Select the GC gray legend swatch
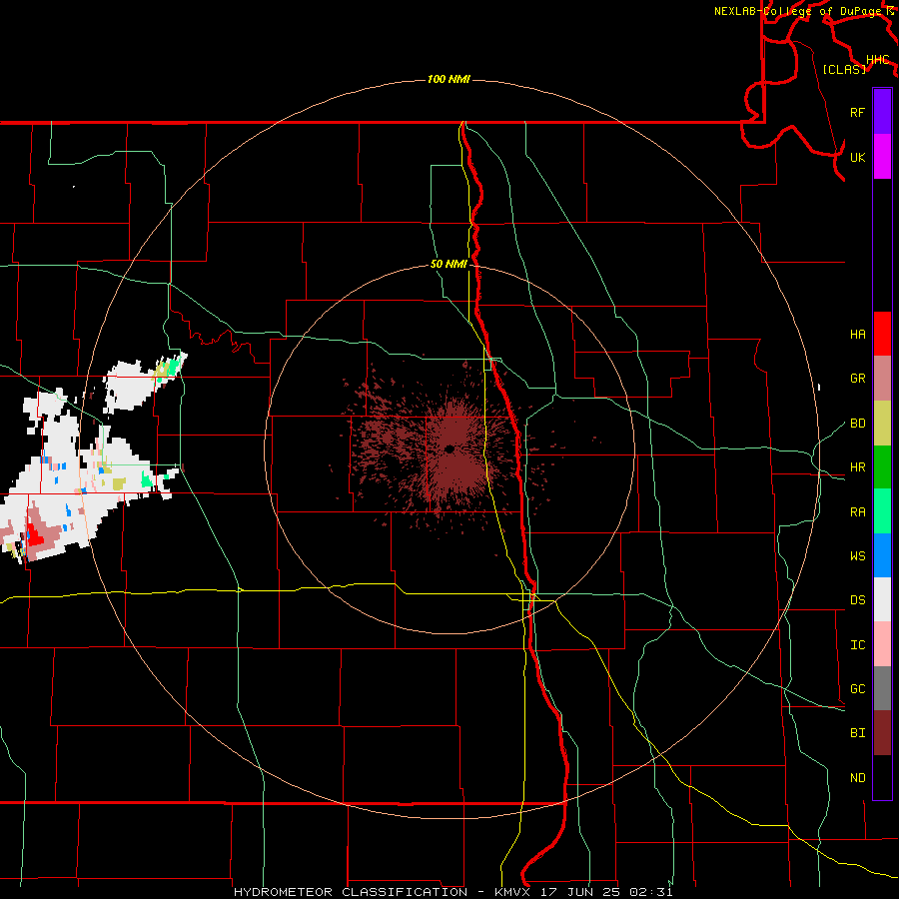The width and height of the screenshot is (899, 899). point(882,688)
